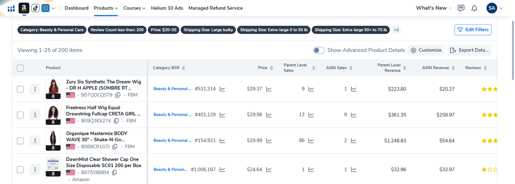Open parent sales chart showing 86
The height and width of the screenshot is (184, 515).
[x=311, y=141]
